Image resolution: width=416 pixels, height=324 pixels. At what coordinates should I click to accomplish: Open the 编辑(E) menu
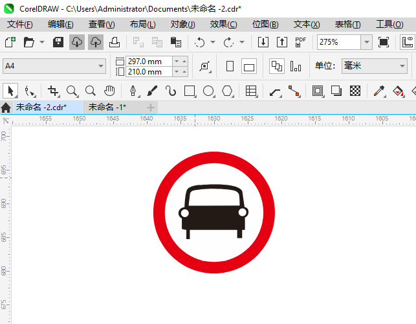60,25
